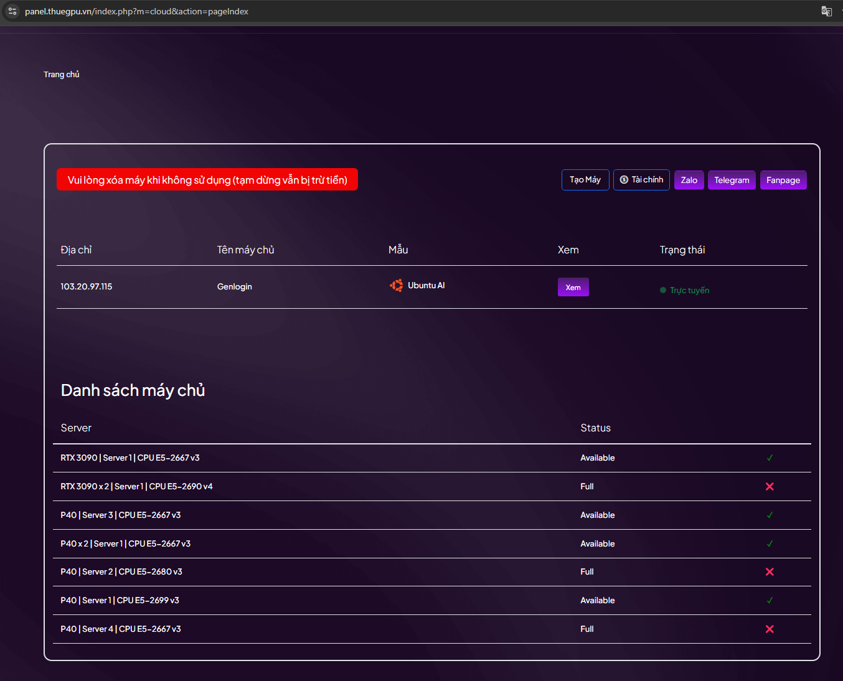Go to Trang chủ link
This screenshot has width=843, height=681.
(62, 75)
